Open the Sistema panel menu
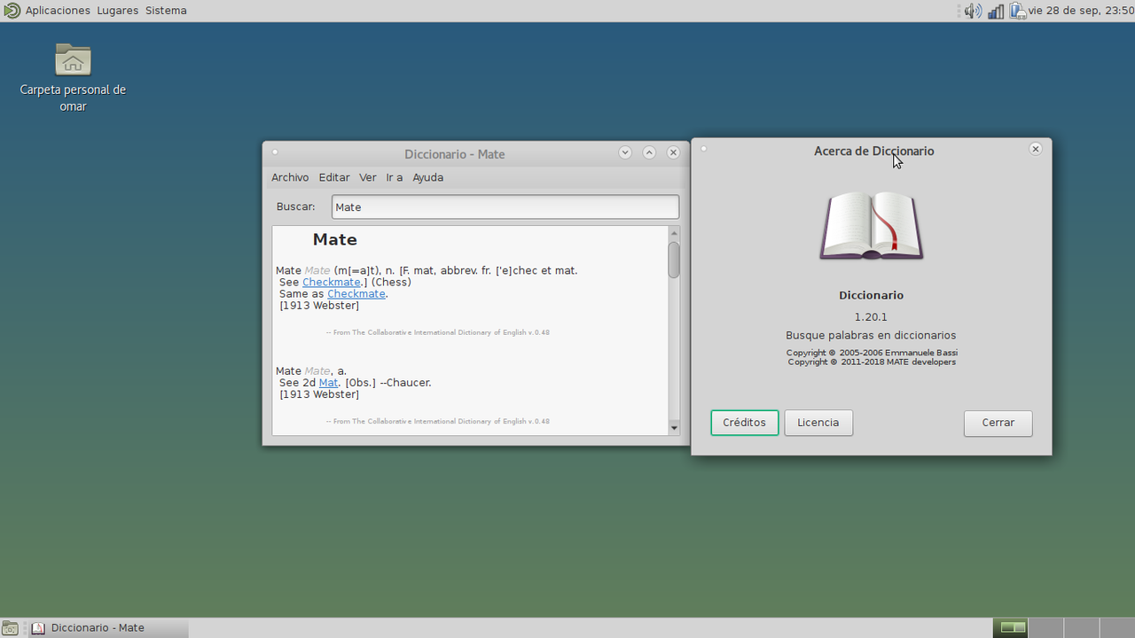 (166, 11)
